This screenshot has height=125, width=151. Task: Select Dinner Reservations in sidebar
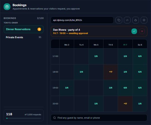23,29
